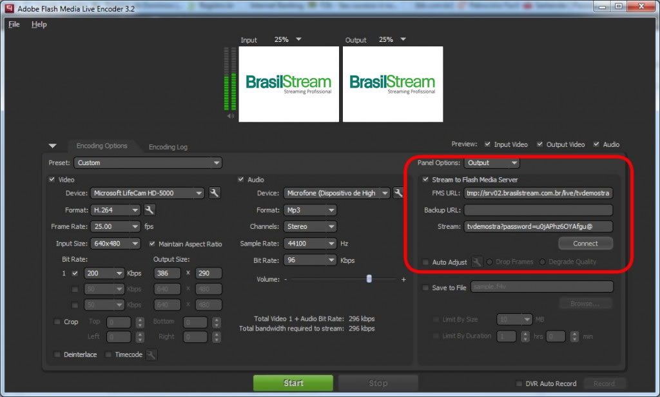Toggle Input Video preview checkbox

pyautogui.click(x=487, y=144)
